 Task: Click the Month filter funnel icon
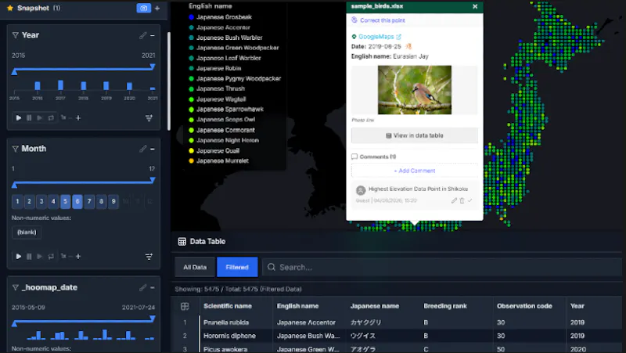pos(15,149)
